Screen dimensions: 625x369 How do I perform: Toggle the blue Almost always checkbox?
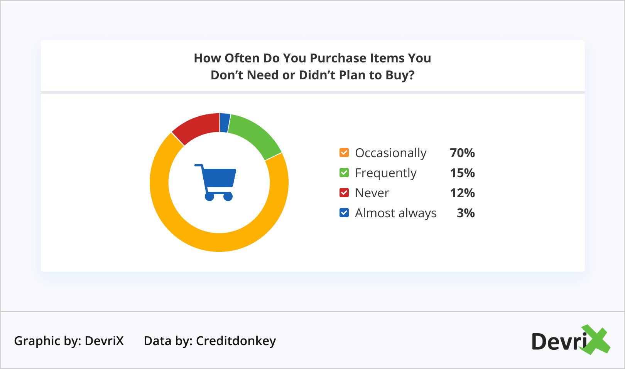(x=344, y=213)
